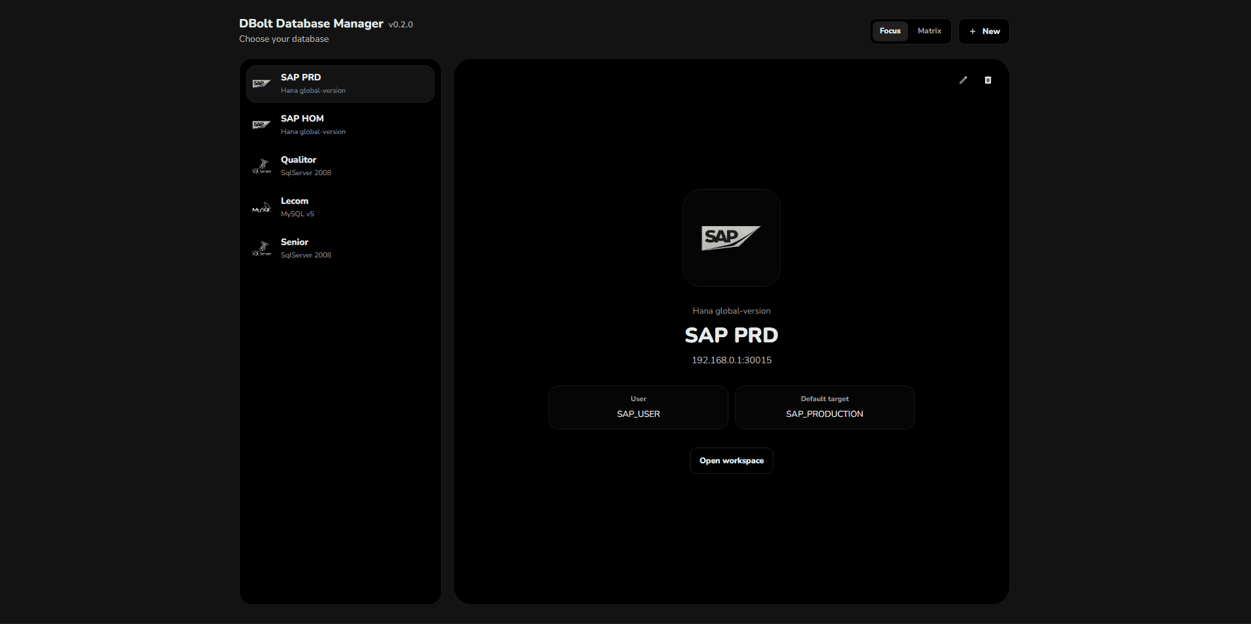Click SqlServer 2008 subtitle under Qualitor
Image resolution: width=1251 pixels, height=624 pixels.
(x=306, y=173)
